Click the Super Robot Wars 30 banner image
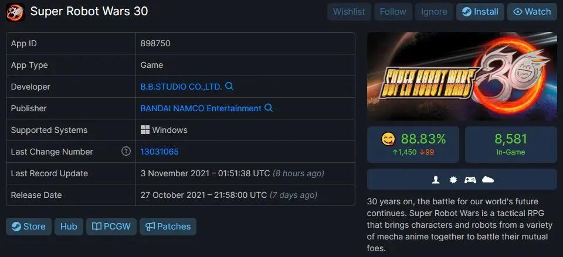Screen dimensions: 563x257 coord(462,76)
